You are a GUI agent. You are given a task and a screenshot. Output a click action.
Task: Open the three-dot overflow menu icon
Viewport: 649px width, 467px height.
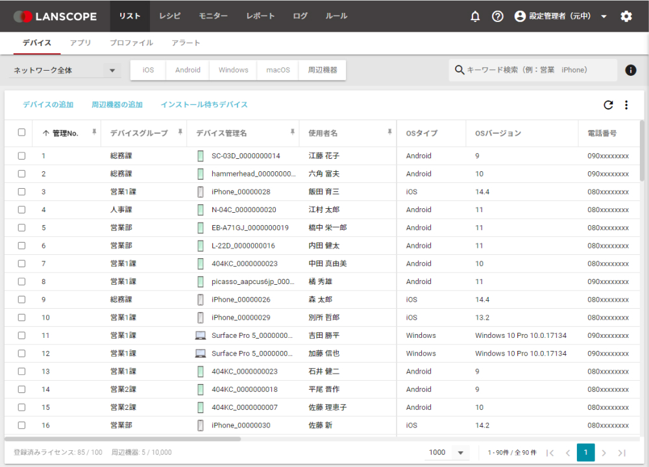click(625, 104)
